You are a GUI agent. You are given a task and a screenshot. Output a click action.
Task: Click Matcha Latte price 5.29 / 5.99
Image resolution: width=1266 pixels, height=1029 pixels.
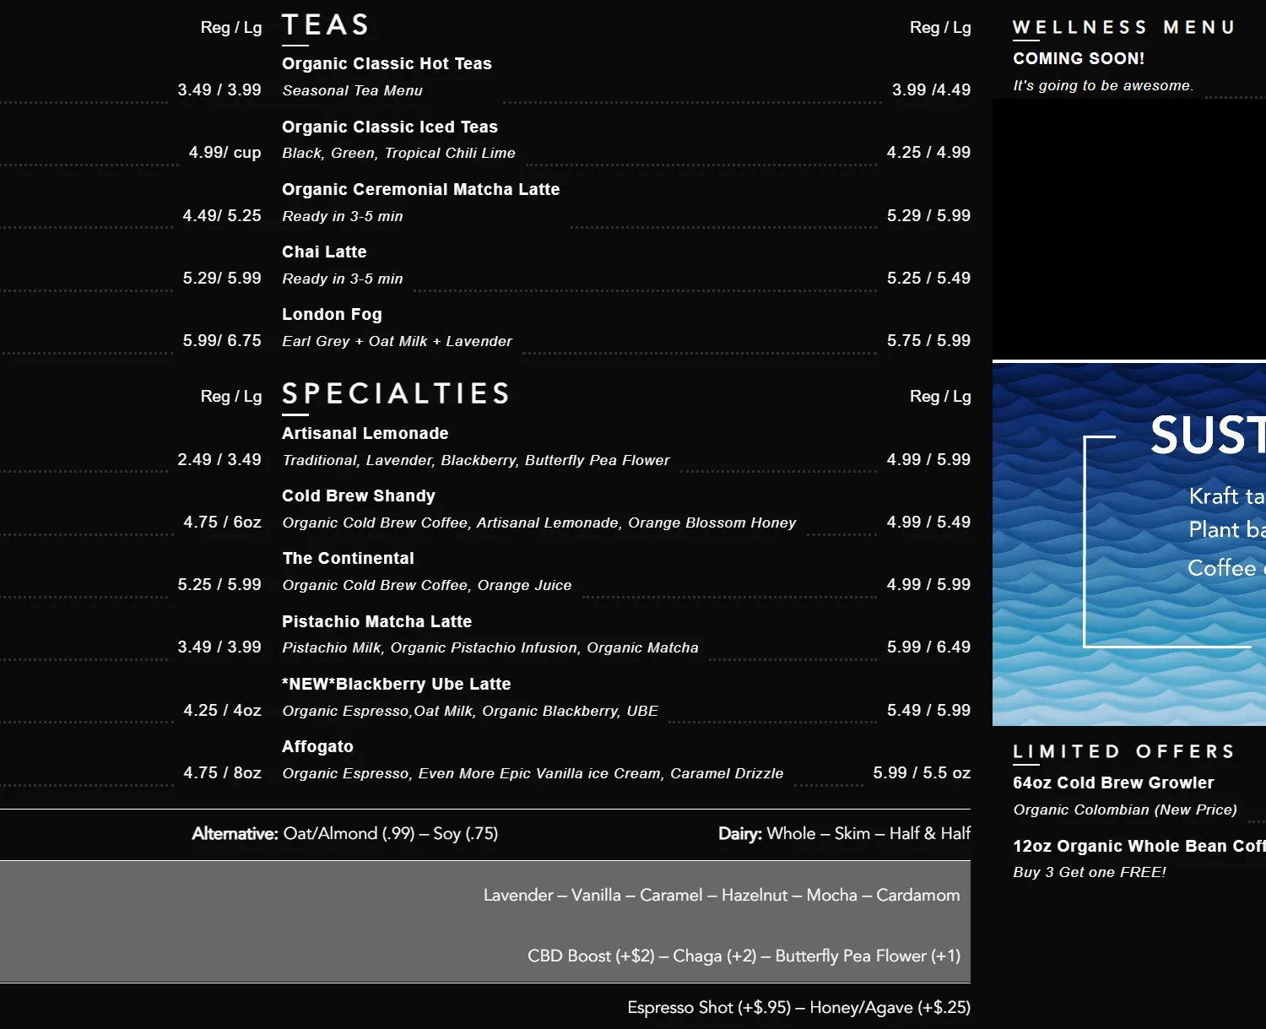click(x=928, y=215)
